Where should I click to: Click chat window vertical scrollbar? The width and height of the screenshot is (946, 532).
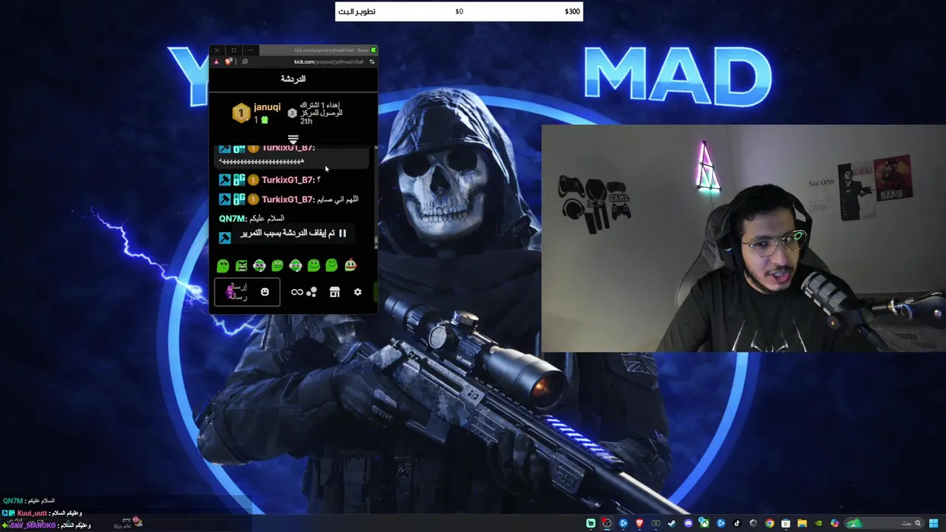pyautogui.click(x=375, y=197)
